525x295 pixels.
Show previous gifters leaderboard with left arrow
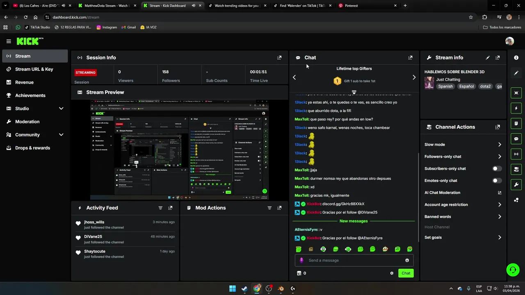pyautogui.click(x=294, y=77)
